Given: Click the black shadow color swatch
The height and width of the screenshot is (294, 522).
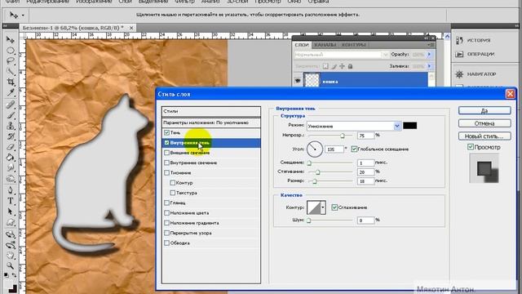Looking at the screenshot, I should (x=409, y=126).
